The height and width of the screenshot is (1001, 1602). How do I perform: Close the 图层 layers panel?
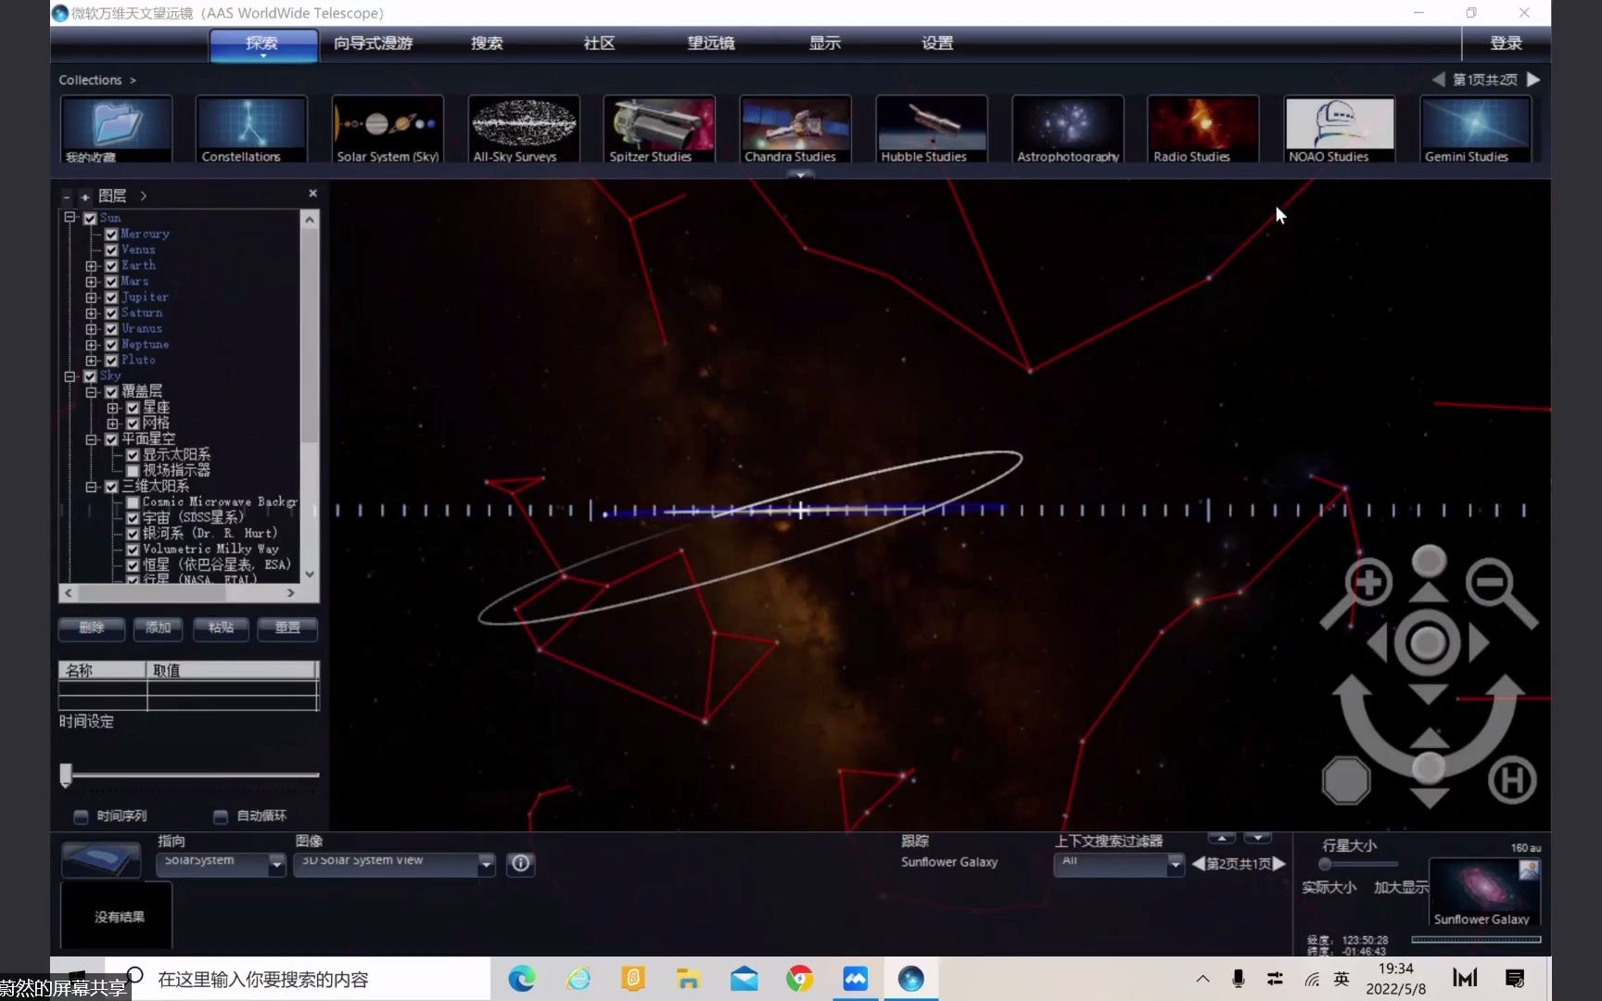pos(312,194)
